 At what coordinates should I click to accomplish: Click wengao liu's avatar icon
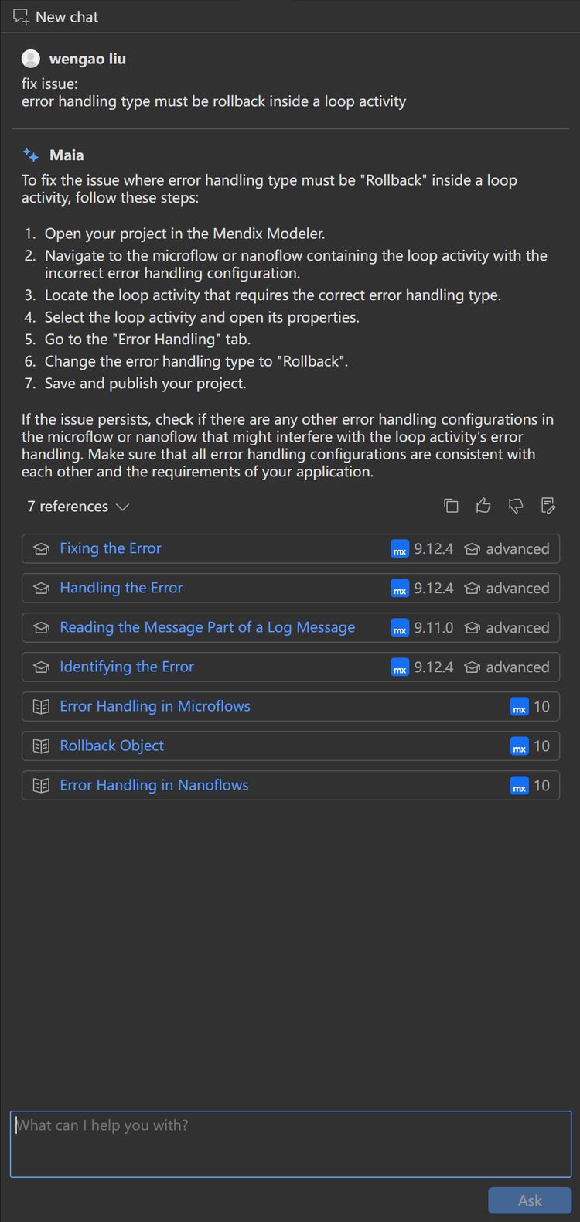click(x=31, y=59)
